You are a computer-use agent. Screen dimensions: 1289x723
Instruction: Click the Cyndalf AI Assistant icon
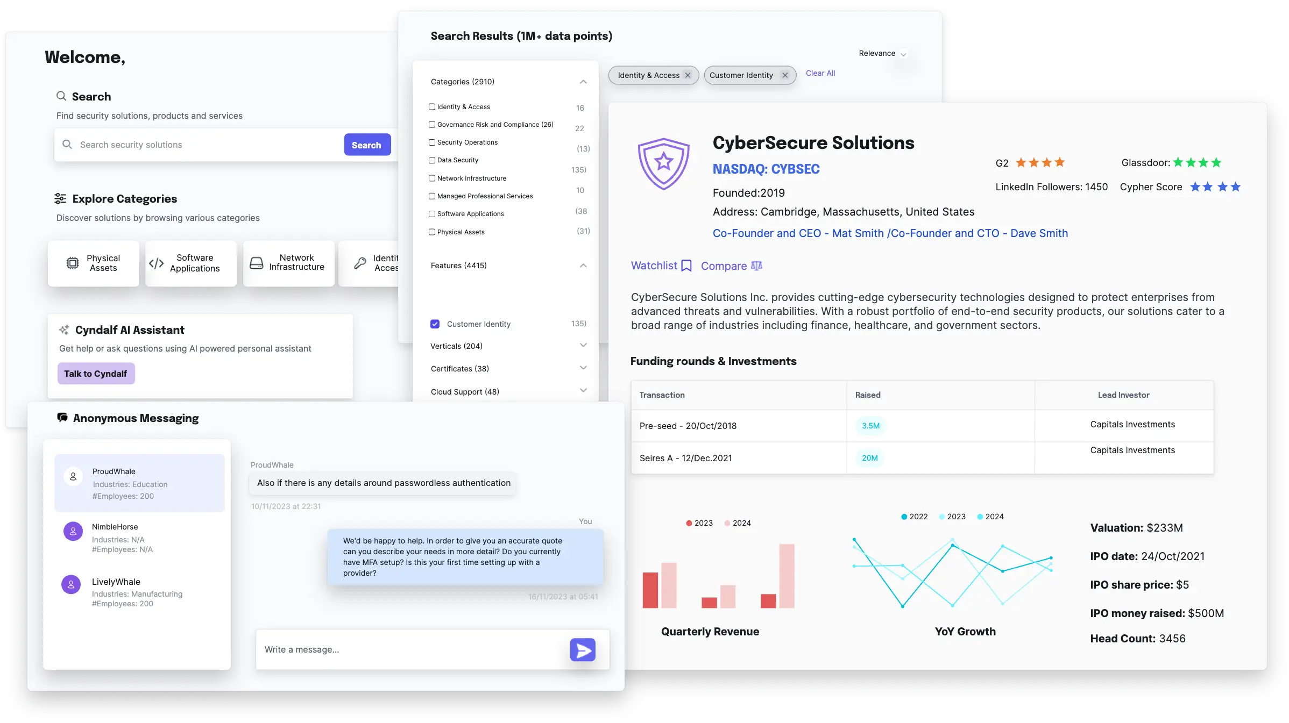point(65,329)
